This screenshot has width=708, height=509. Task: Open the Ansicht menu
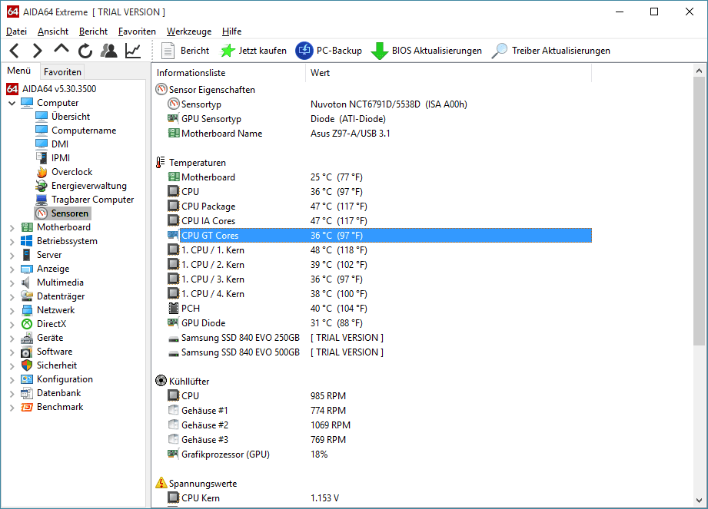pyautogui.click(x=53, y=31)
